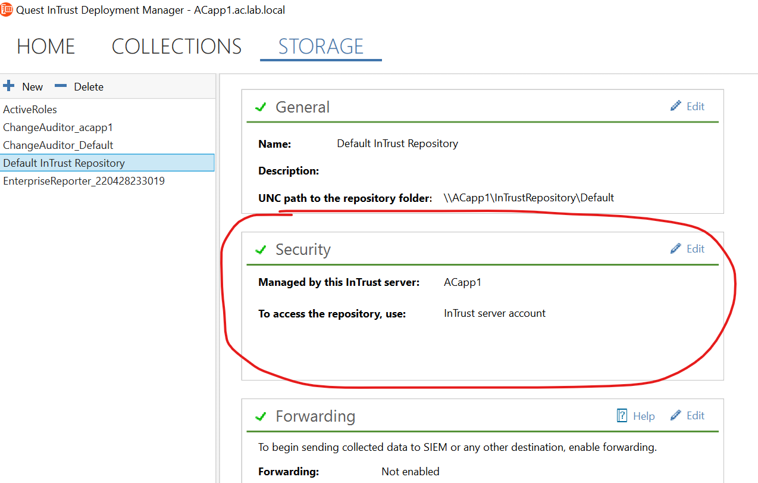The image size is (758, 483).
Task: Switch to the COLLECTIONS tab
Action: 177,46
